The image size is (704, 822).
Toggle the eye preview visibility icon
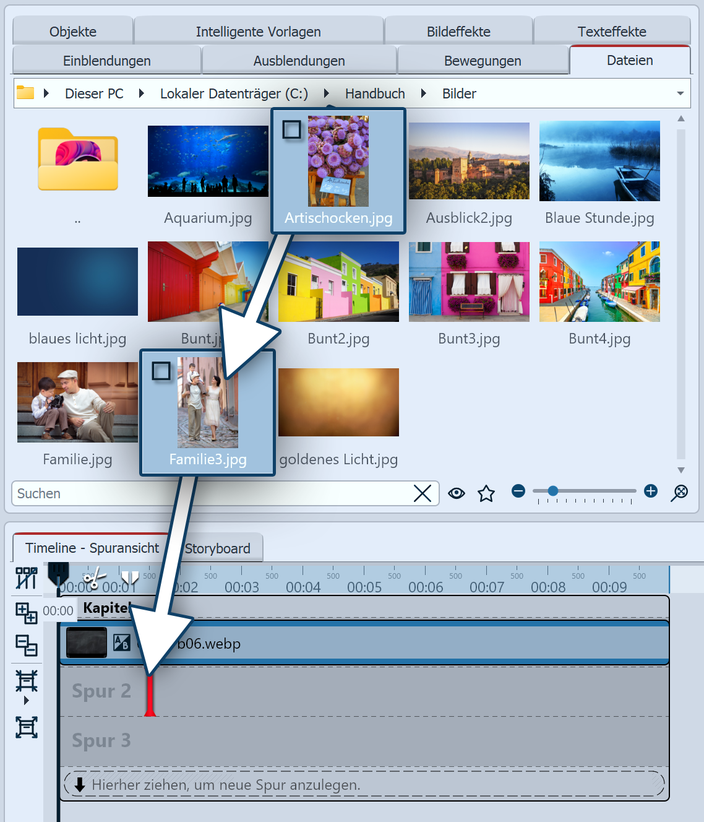pyautogui.click(x=457, y=493)
